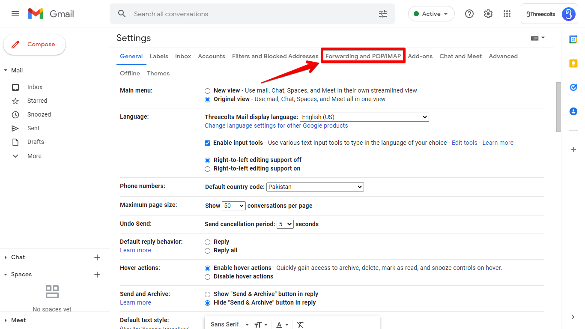Open Google Calendar side panel icon
The image size is (585, 329).
pos(573,39)
